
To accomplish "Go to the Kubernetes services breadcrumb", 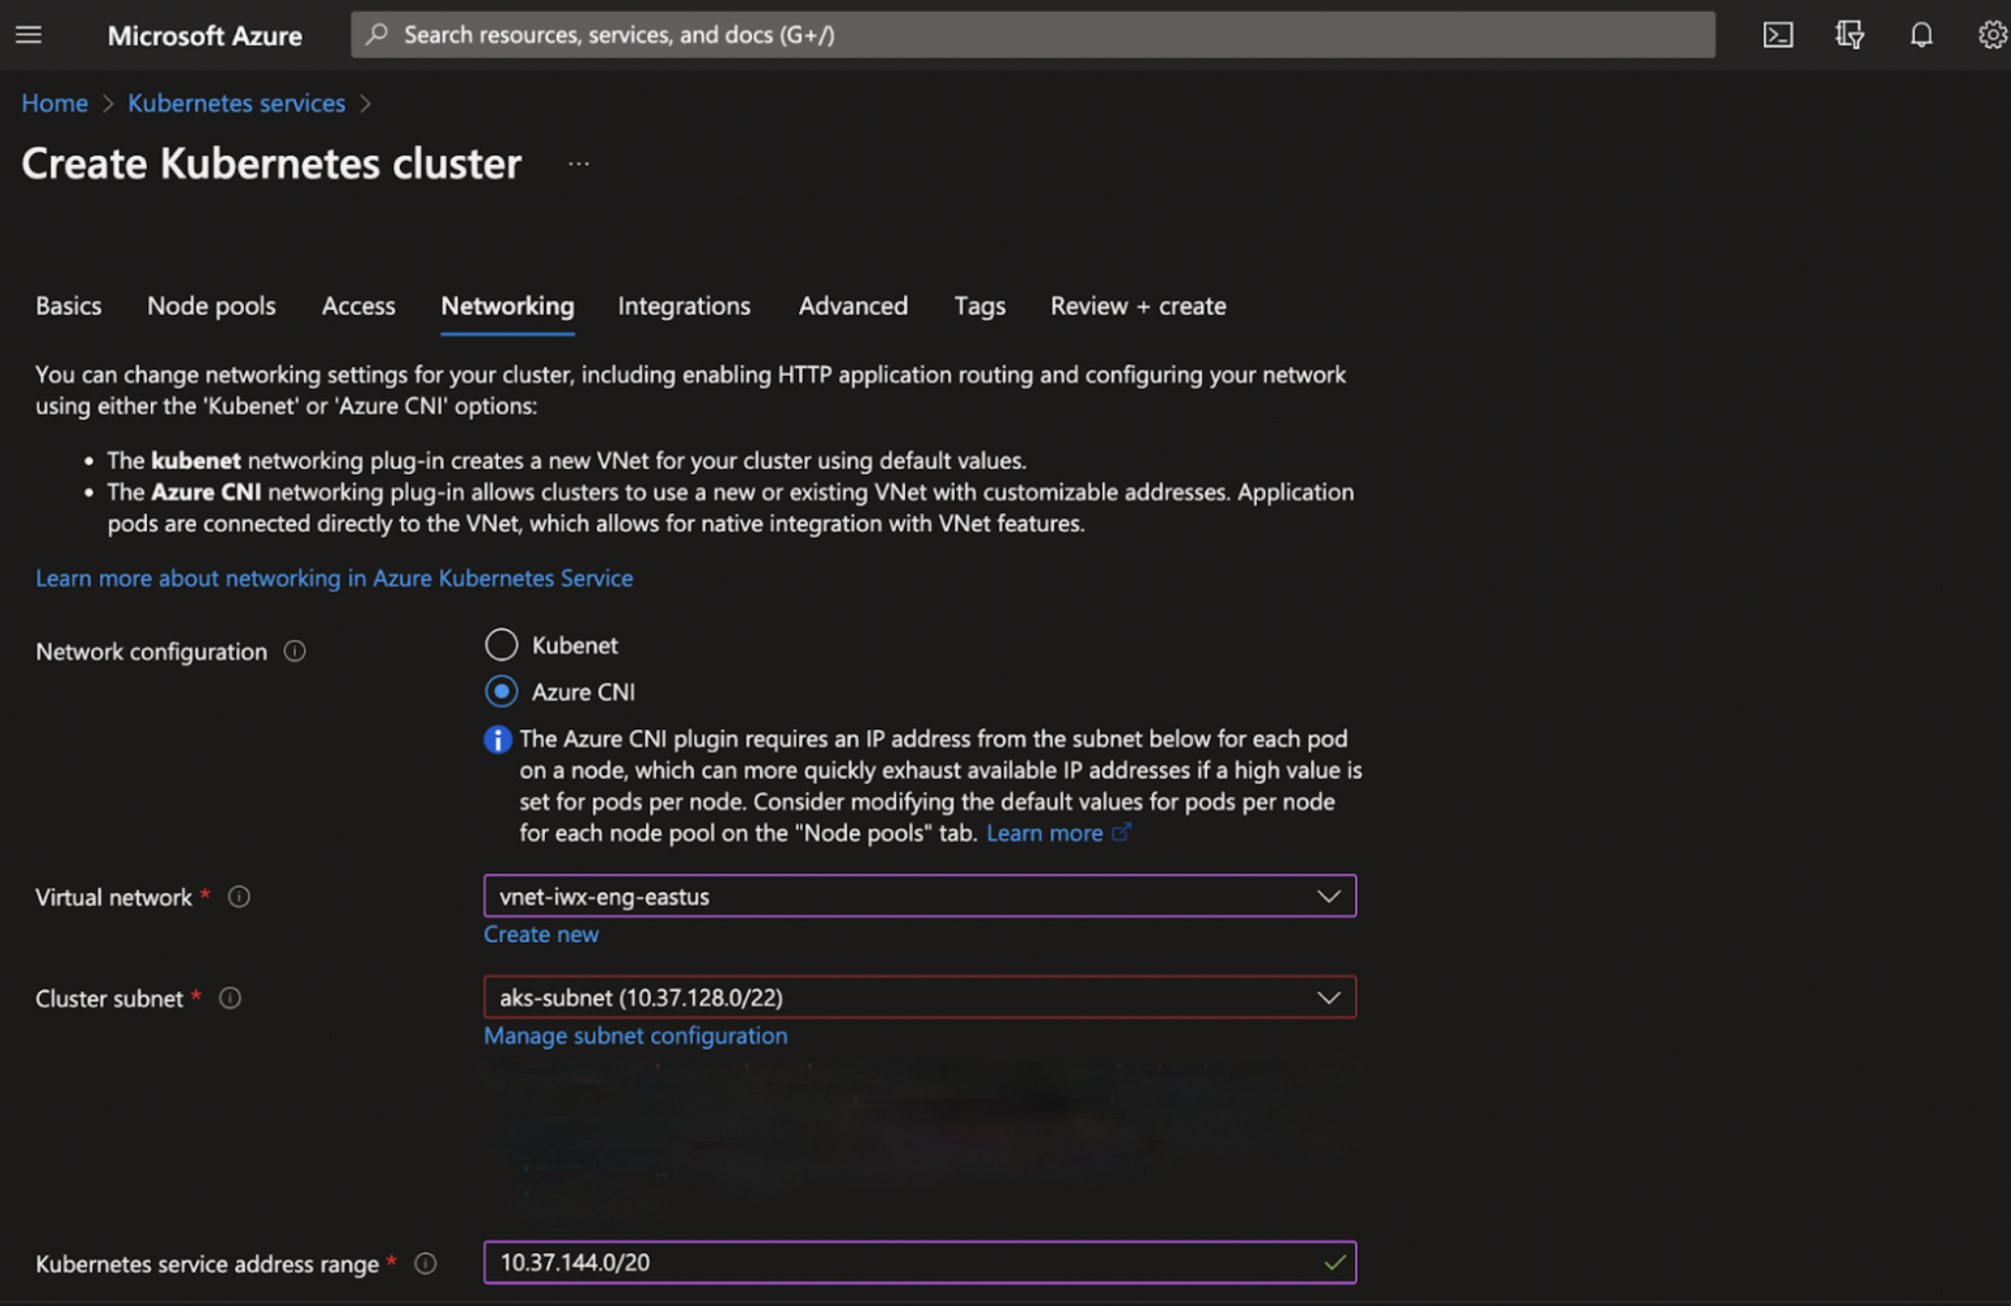I will [x=236, y=103].
